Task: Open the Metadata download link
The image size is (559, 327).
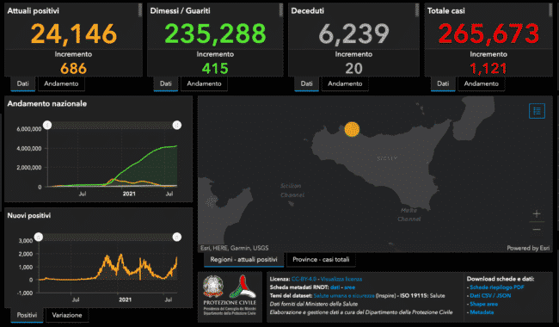Action: click(482, 312)
